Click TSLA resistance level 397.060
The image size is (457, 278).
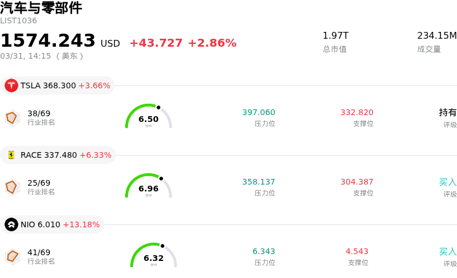click(x=259, y=112)
